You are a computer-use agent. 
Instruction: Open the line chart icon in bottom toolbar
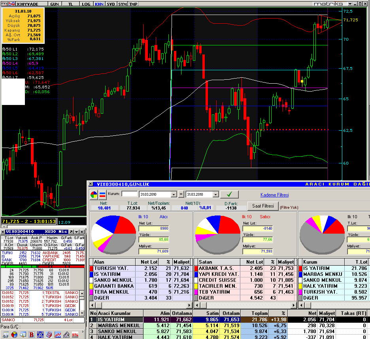[x=58, y=335]
